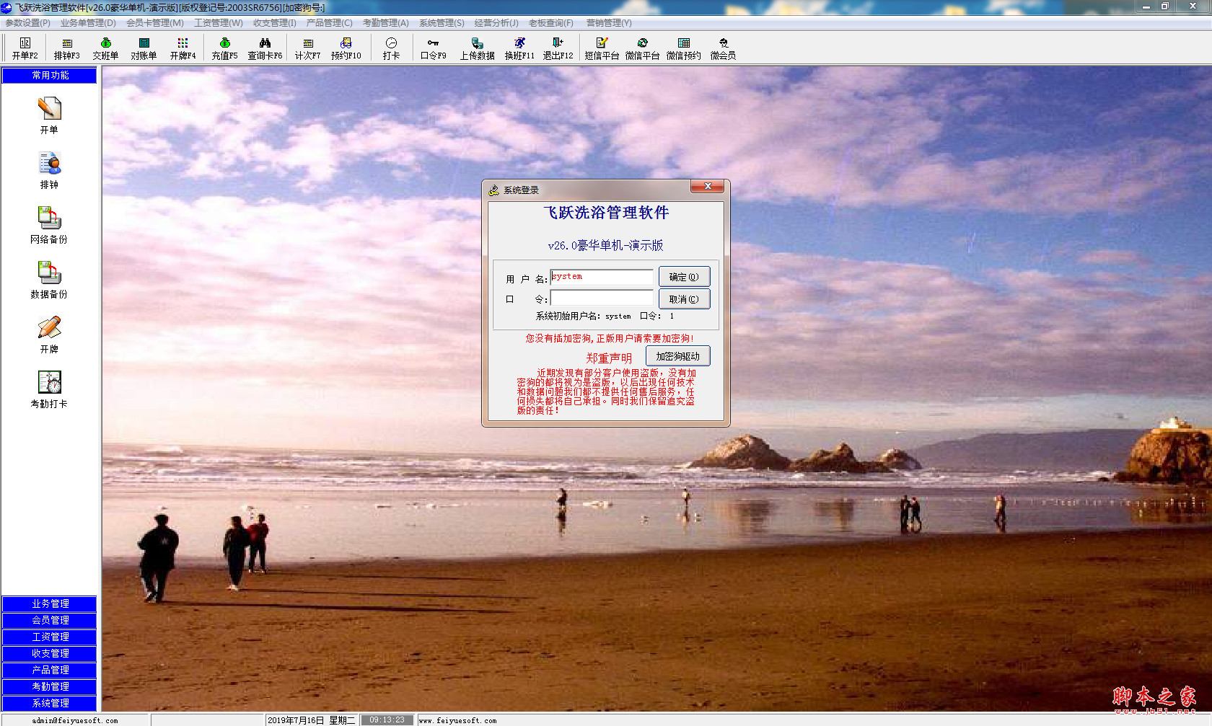The height and width of the screenshot is (726, 1212).
Task: Expand the 系统管理 sidebar section
Action: click(50, 703)
